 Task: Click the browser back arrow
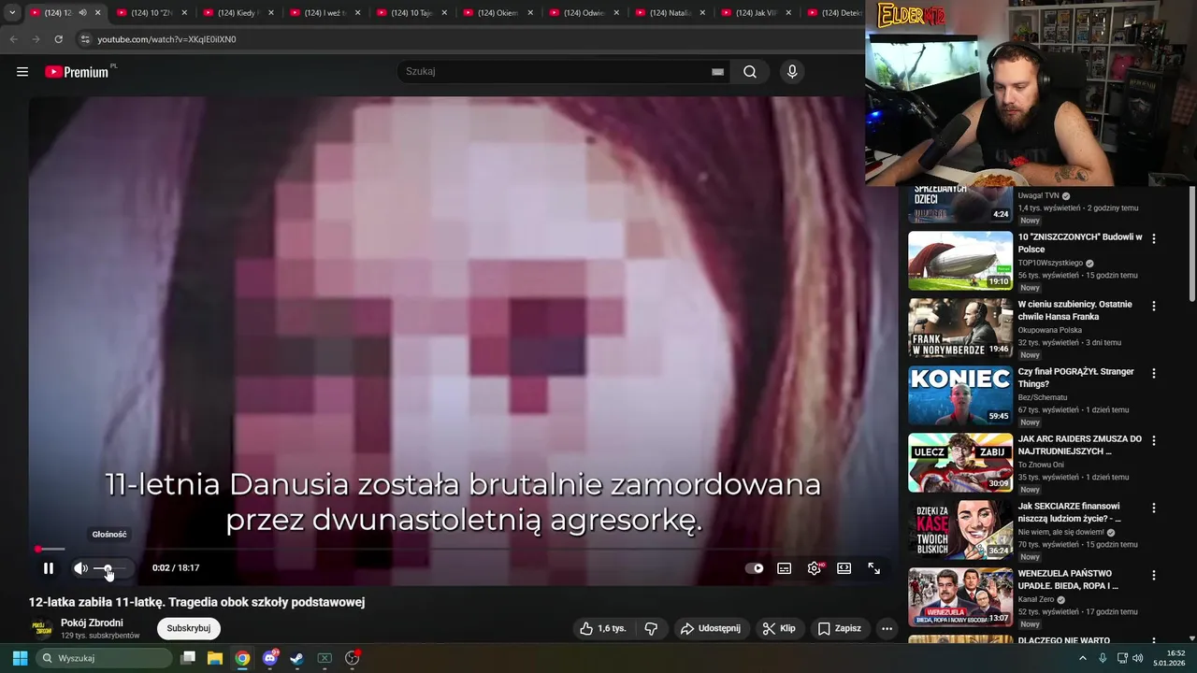point(13,39)
